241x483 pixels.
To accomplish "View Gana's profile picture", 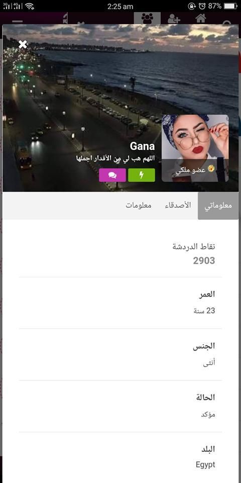I will click(195, 148).
